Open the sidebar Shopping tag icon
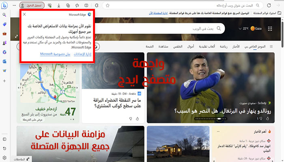Viewport: 284px width, 162px height. 4,24
